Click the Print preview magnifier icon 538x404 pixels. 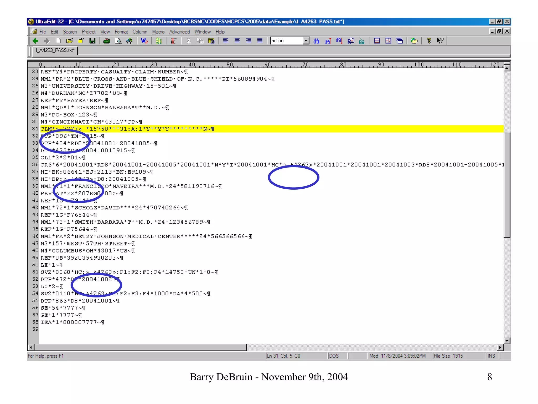pos(118,41)
